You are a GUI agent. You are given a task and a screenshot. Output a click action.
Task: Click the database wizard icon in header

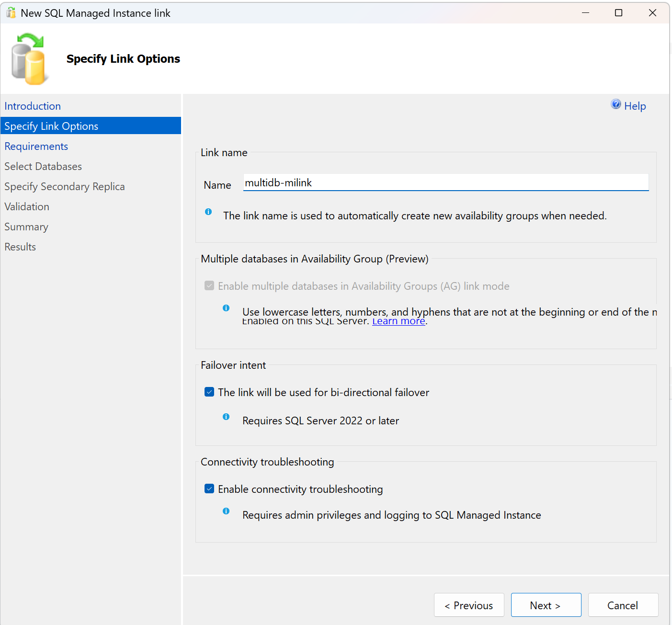(x=30, y=59)
